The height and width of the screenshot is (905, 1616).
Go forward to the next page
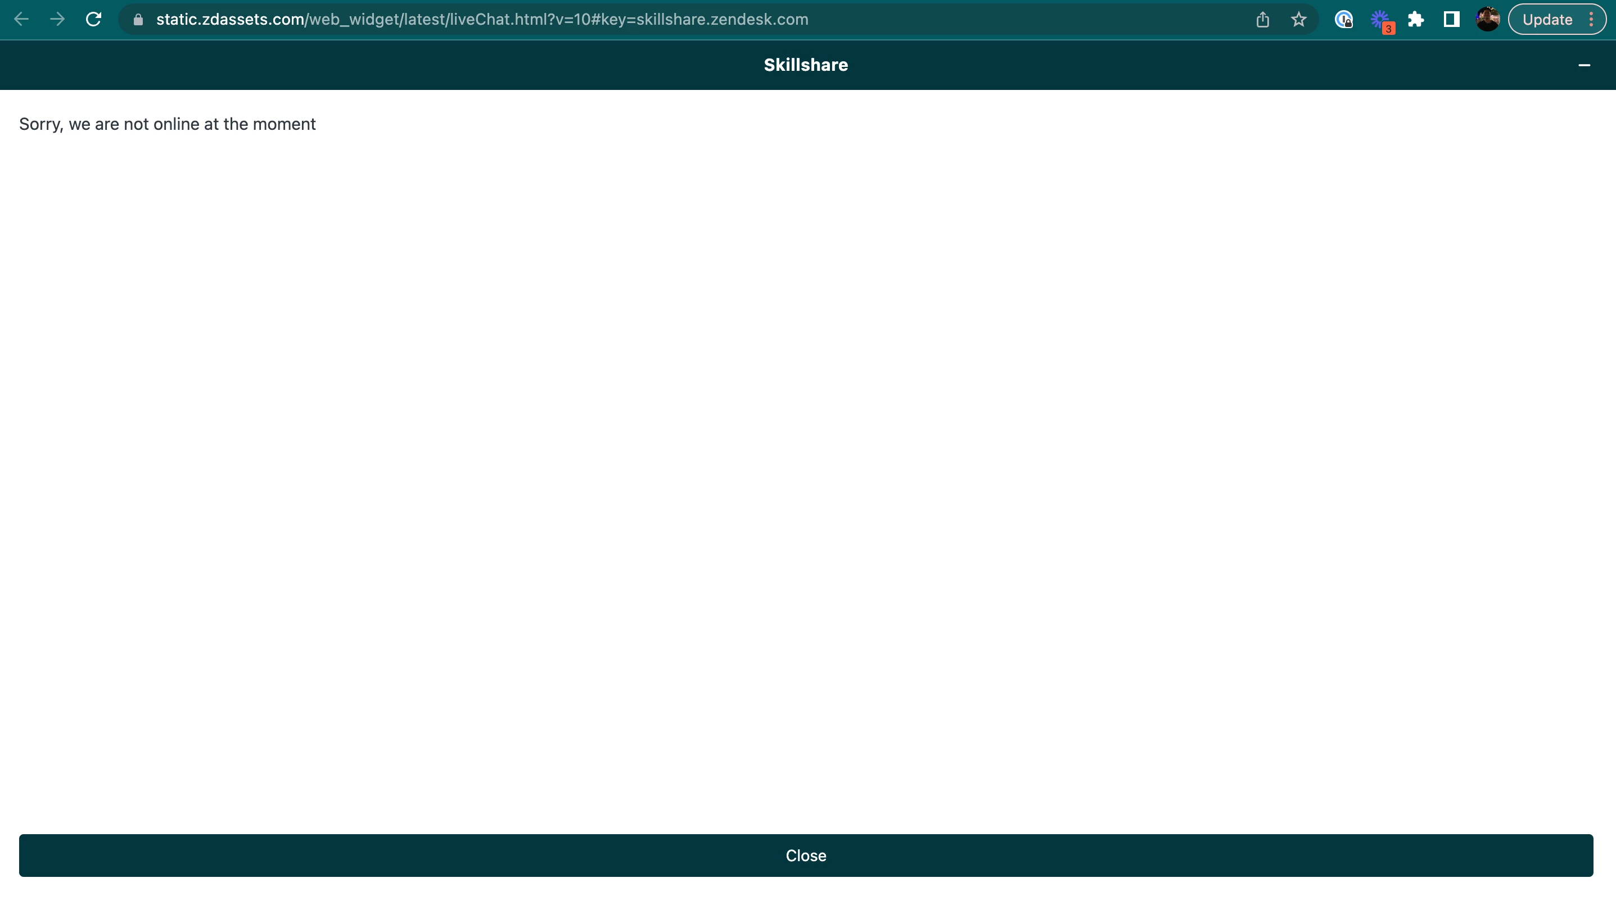tap(57, 20)
